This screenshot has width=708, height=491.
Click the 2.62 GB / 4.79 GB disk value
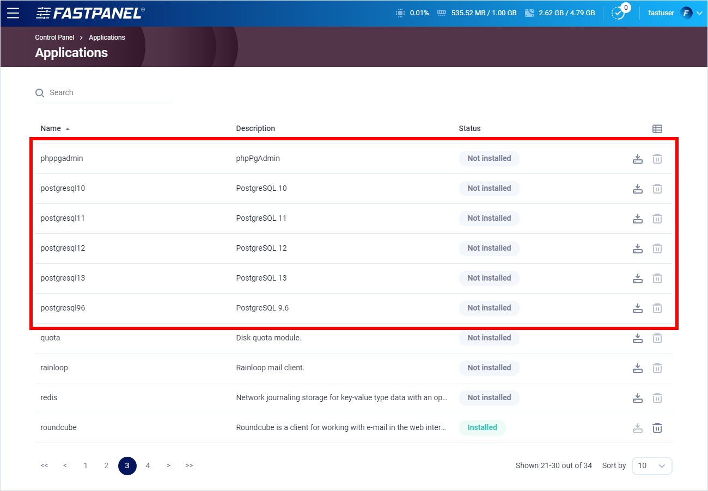point(567,13)
